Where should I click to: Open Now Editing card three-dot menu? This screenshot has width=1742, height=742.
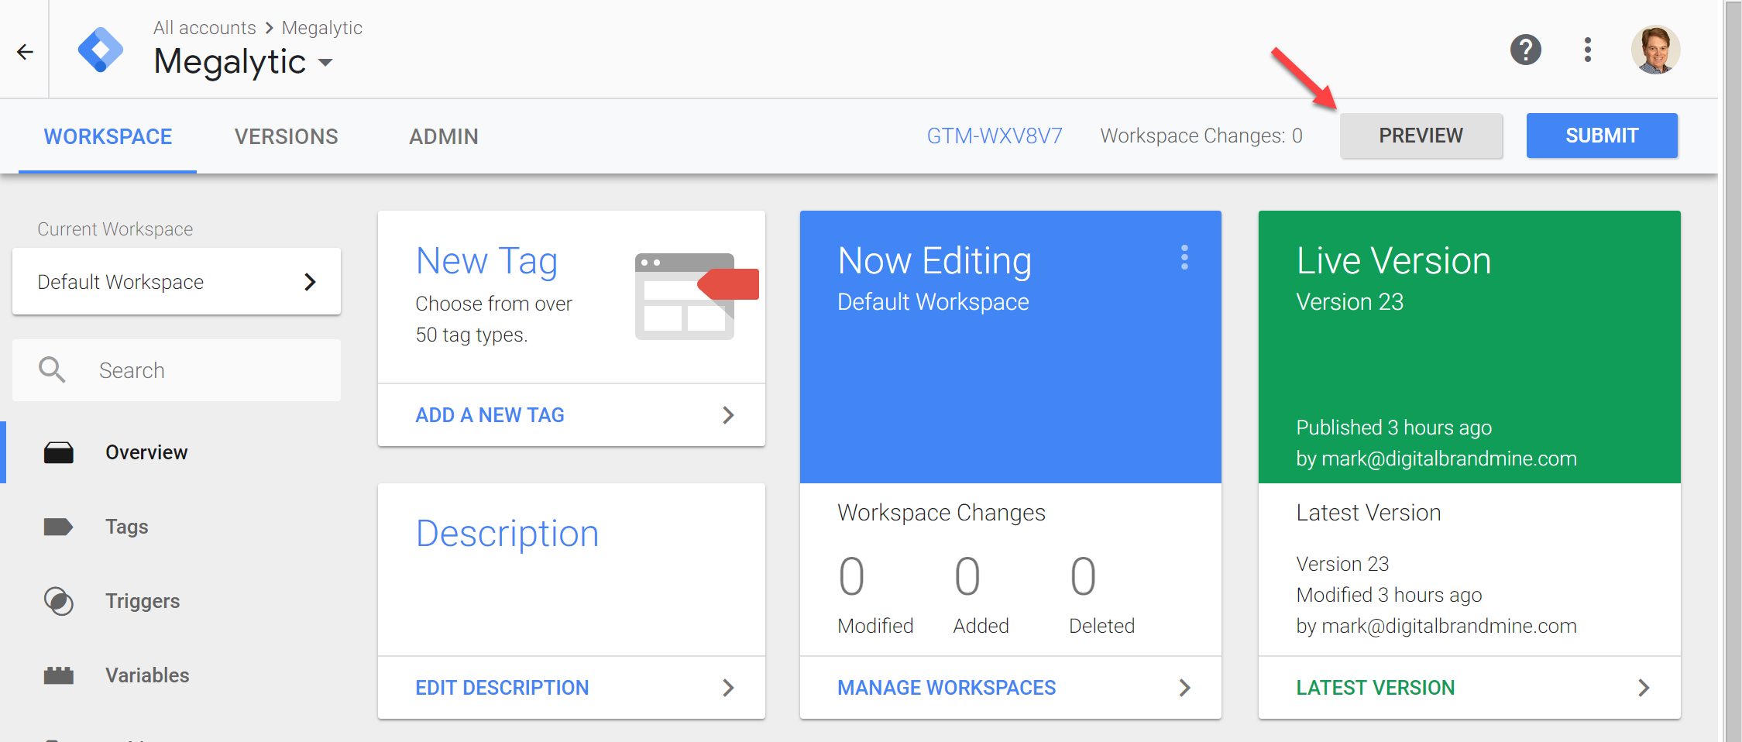click(1184, 257)
